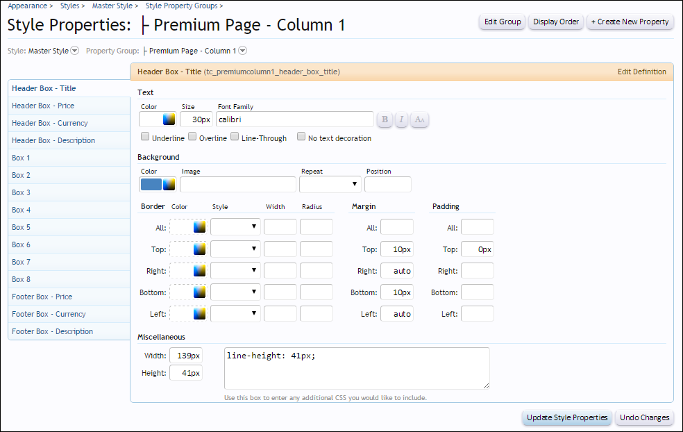Open color picker for Border All
The image size is (683, 432).
pyautogui.click(x=200, y=227)
